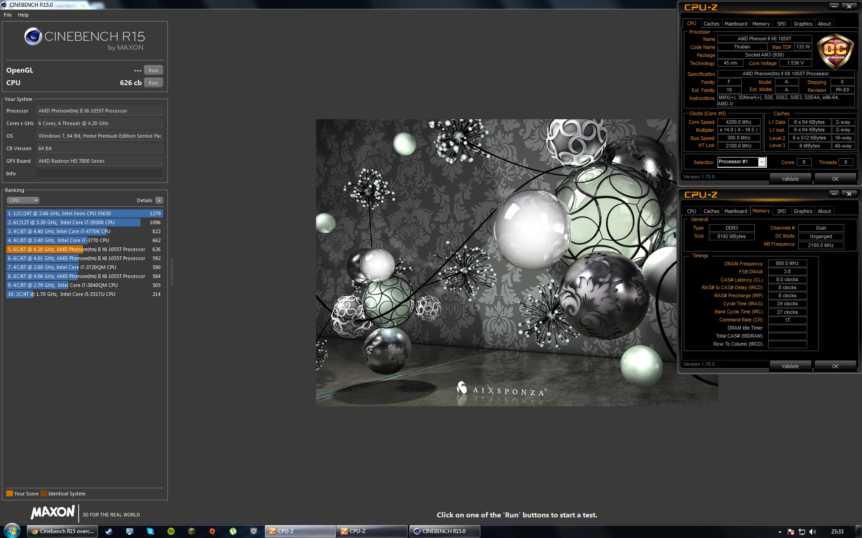The height and width of the screenshot is (538, 862).
Task: Click the Cinebench logo sphere icon
Action: click(x=33, y=36)
